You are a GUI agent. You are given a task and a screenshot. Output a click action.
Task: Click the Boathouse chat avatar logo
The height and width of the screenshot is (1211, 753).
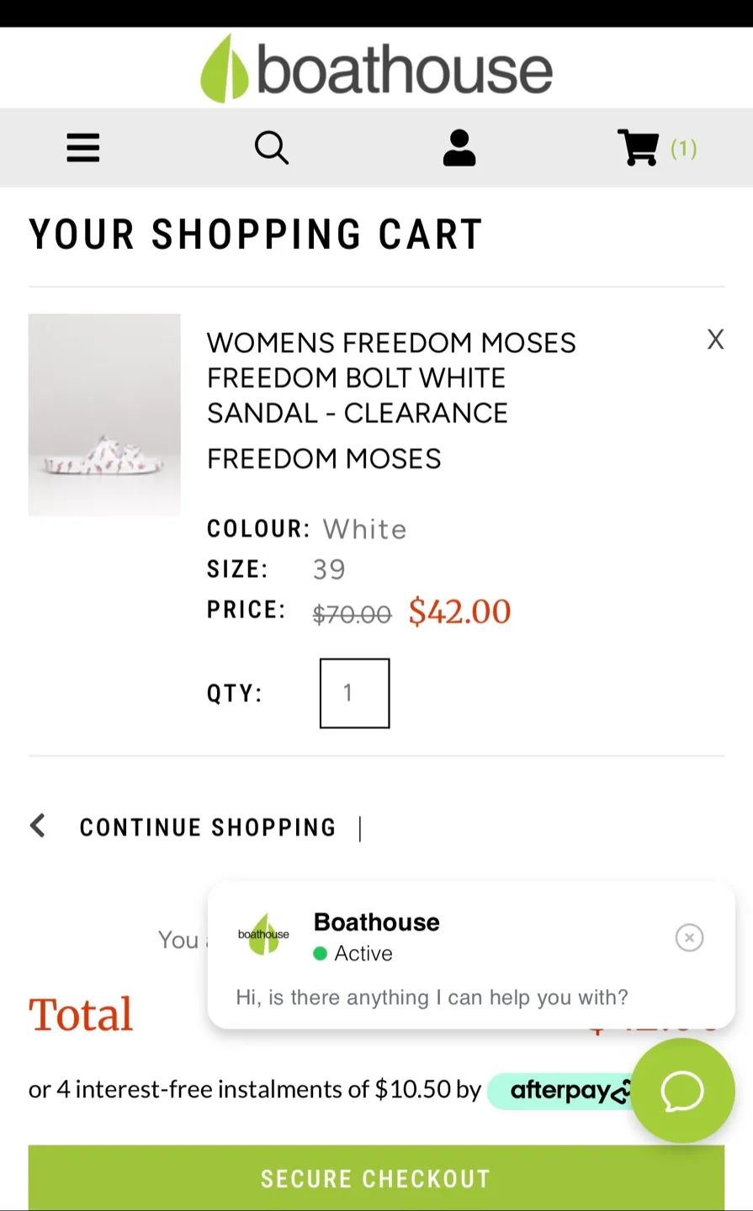pyautogui.click(x=263, y=934)
